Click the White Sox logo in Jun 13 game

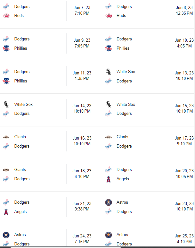pyautogui.click(x=109, y=72)
